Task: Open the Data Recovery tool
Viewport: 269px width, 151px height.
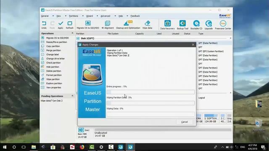Action: 167,25
